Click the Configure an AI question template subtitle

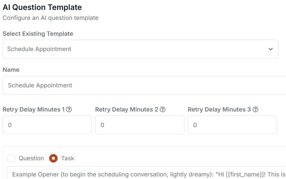tap(51, 18)
